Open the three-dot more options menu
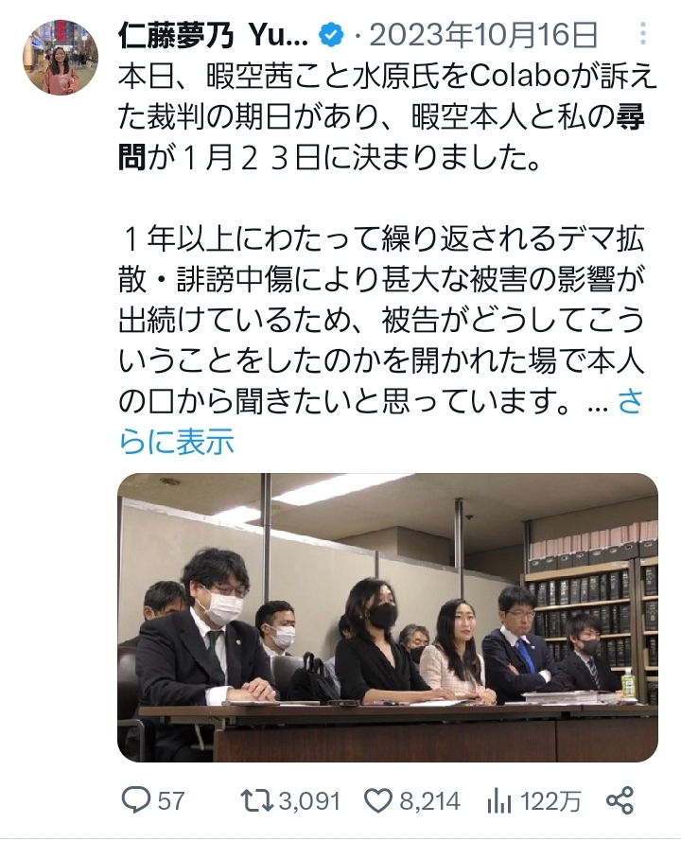 (642, 34)
